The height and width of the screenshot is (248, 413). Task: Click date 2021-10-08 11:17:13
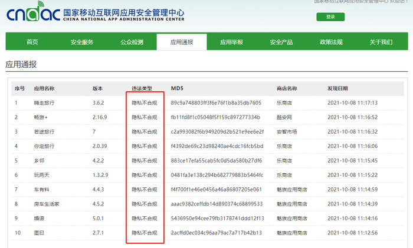(352, 103)
